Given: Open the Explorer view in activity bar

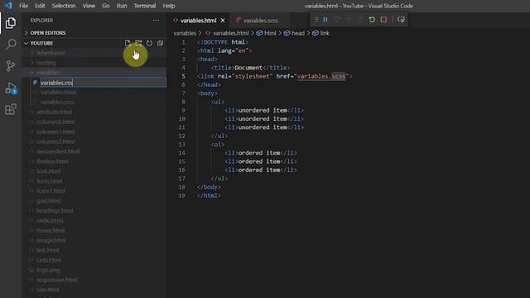Looking at the screenshot, I should tap(11, 23).
